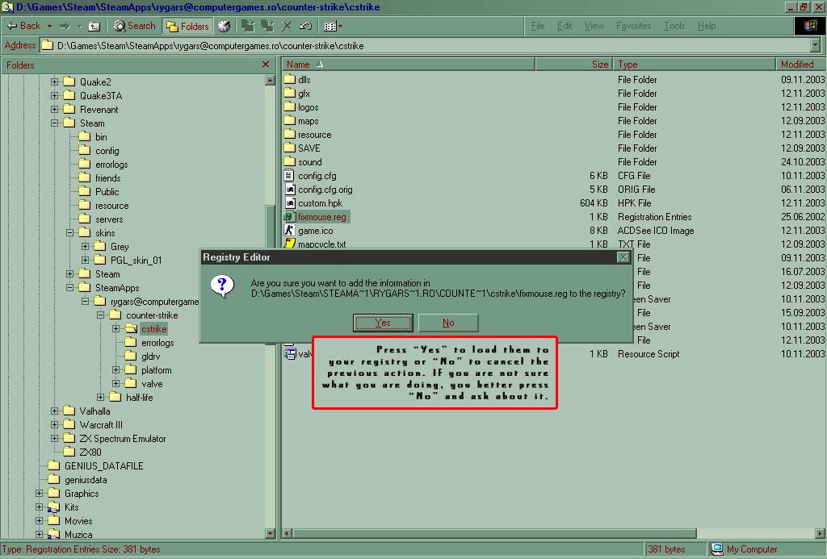
Task: Collapse the skins folder node
Action: point(69,232)
